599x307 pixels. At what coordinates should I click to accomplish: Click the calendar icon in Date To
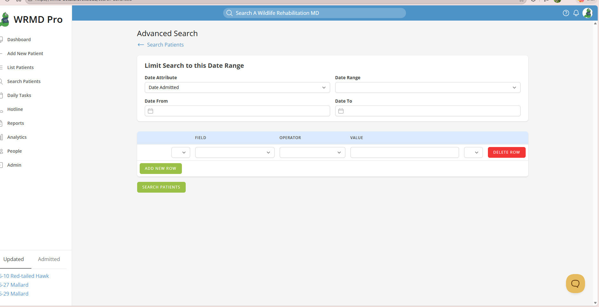pyautogui.click(x=341, y=111)
